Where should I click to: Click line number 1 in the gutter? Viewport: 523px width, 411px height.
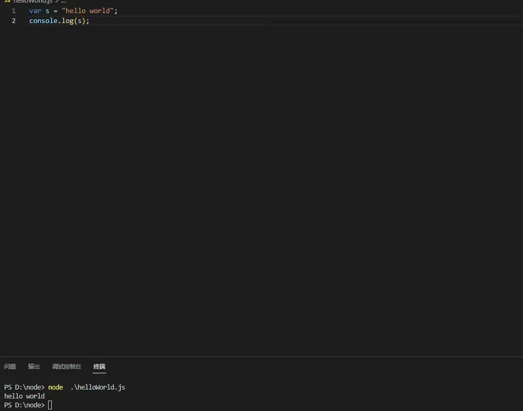coord(14,10)
